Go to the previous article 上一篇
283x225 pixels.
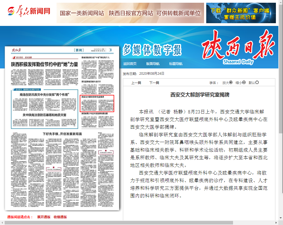click(x=136, y=83)
